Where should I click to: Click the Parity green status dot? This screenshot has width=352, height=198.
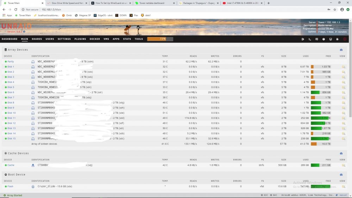pos(6,62)
